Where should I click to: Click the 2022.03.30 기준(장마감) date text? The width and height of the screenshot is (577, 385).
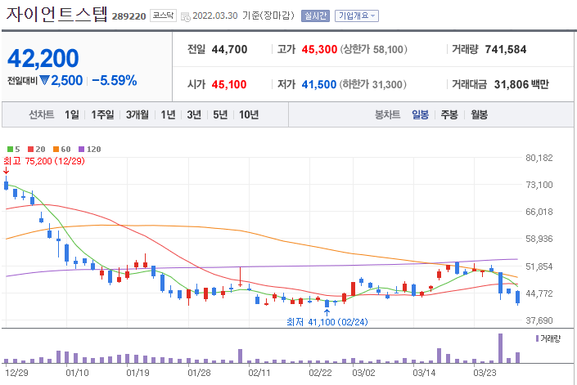(x=243, y=16)
